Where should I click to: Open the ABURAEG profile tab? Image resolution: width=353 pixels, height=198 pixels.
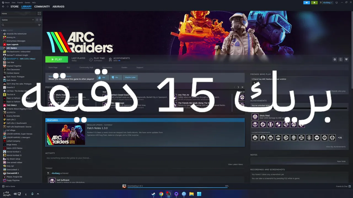coord(58,7)
